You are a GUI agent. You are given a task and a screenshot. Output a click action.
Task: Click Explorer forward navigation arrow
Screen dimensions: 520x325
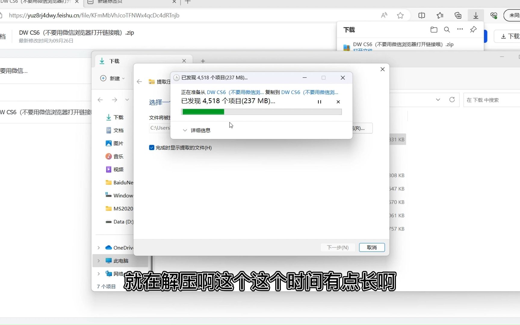(115, 100)
